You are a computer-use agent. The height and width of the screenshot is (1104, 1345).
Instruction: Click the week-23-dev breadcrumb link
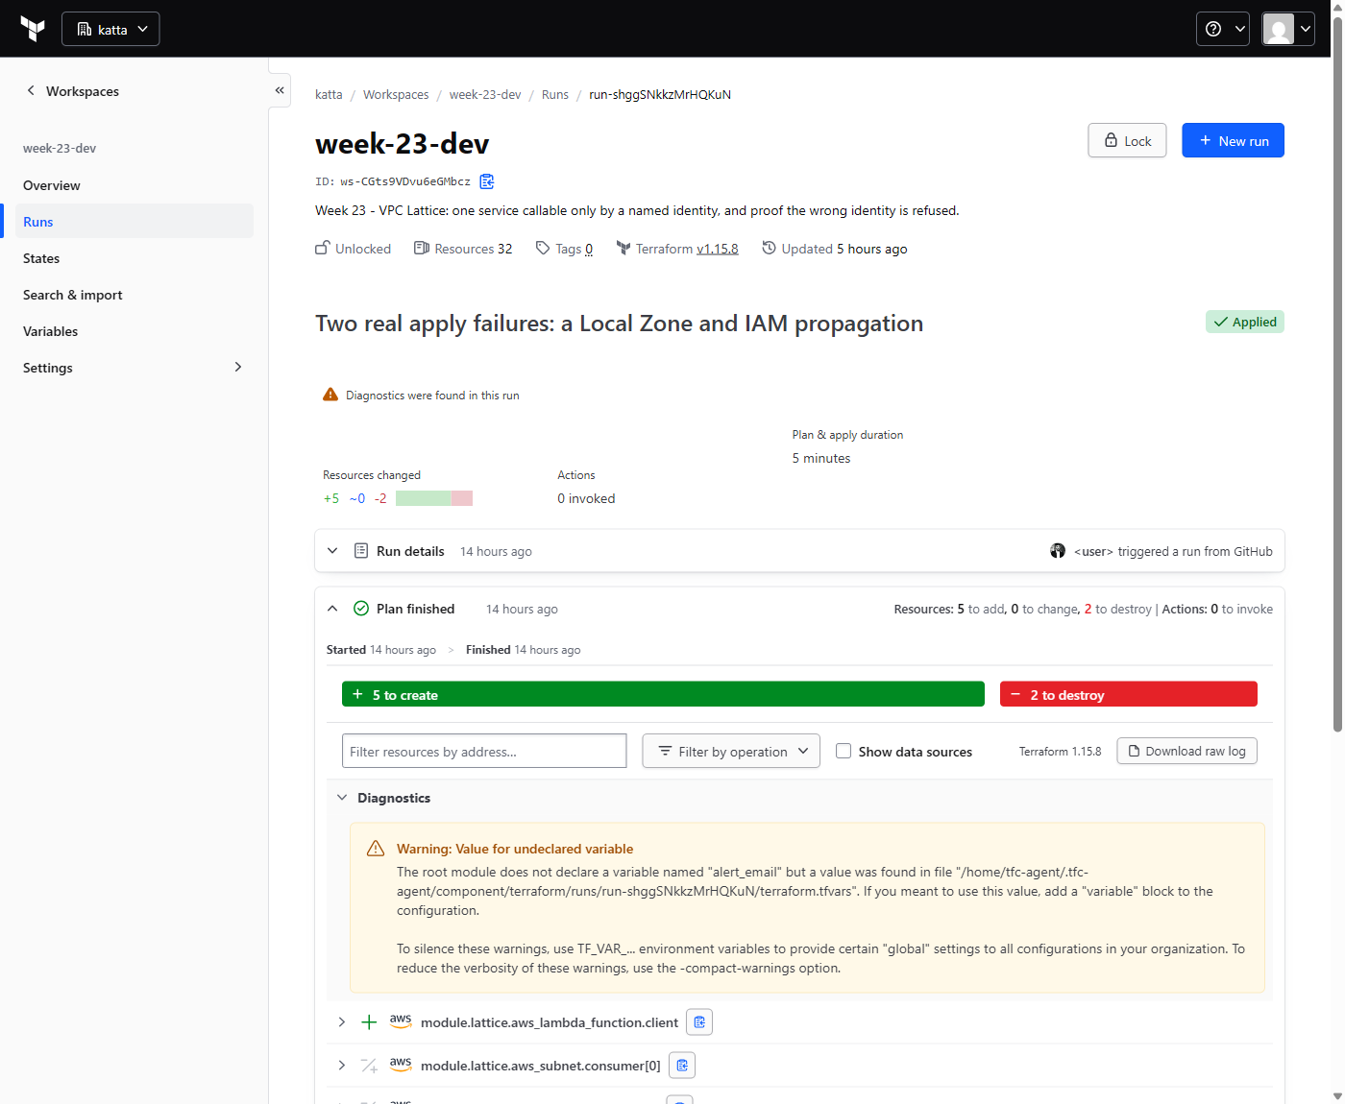click(x=485, y=94)
